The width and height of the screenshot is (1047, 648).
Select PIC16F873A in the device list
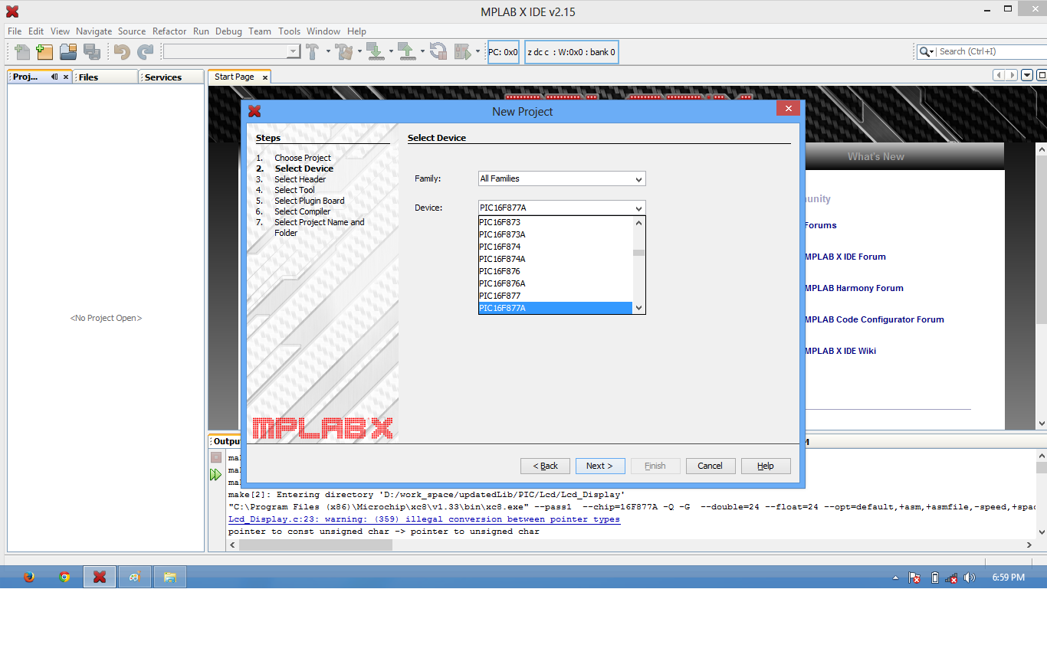click(556, 234)
